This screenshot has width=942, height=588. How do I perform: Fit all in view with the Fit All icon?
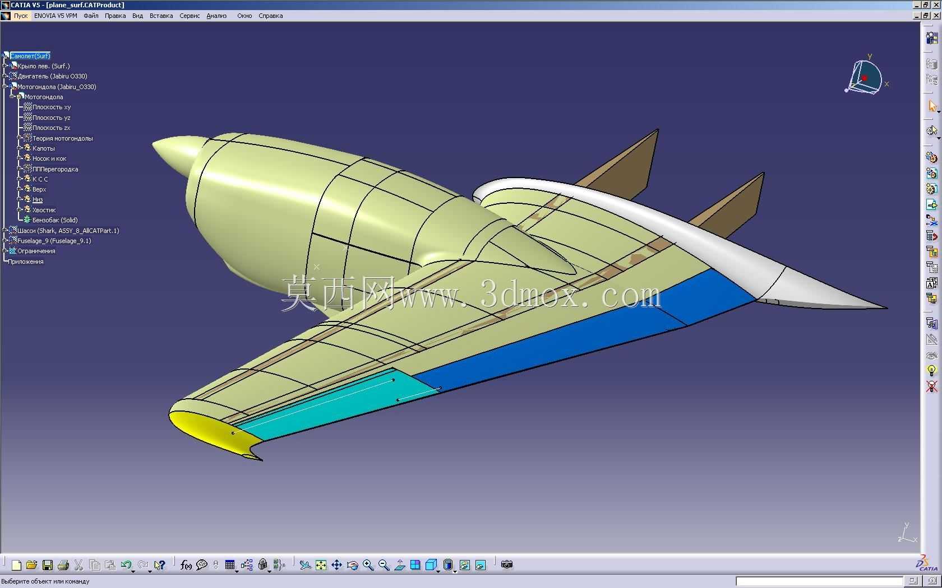point(321,565)
